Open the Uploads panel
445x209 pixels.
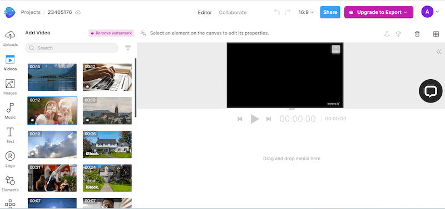point(10,39)
